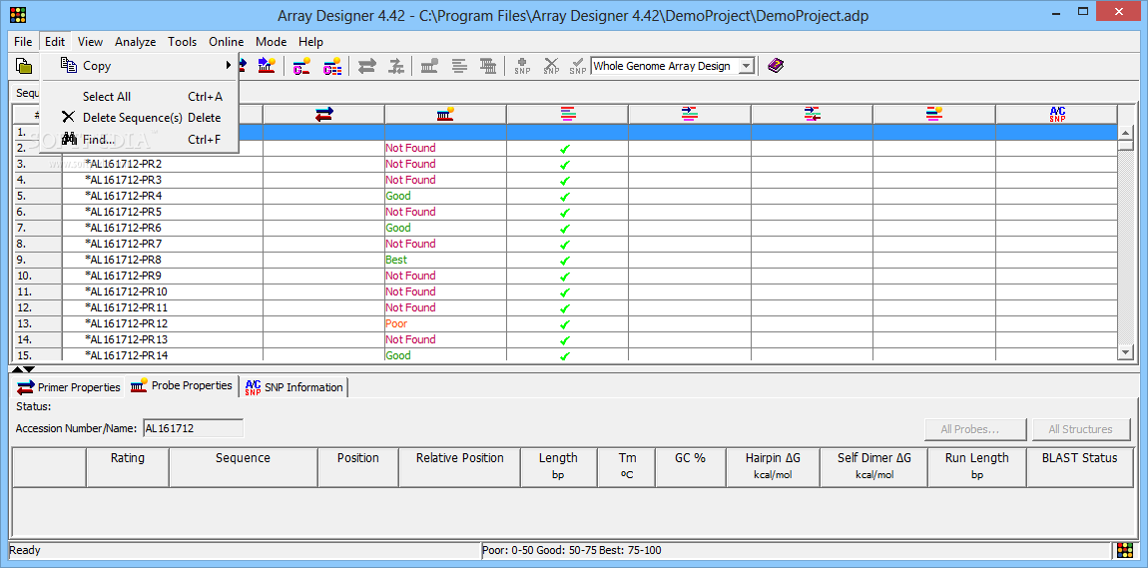Click the binoculars Find icon in Edit menu
This screenshot has width=1148, height=568.
click(69, 139)
